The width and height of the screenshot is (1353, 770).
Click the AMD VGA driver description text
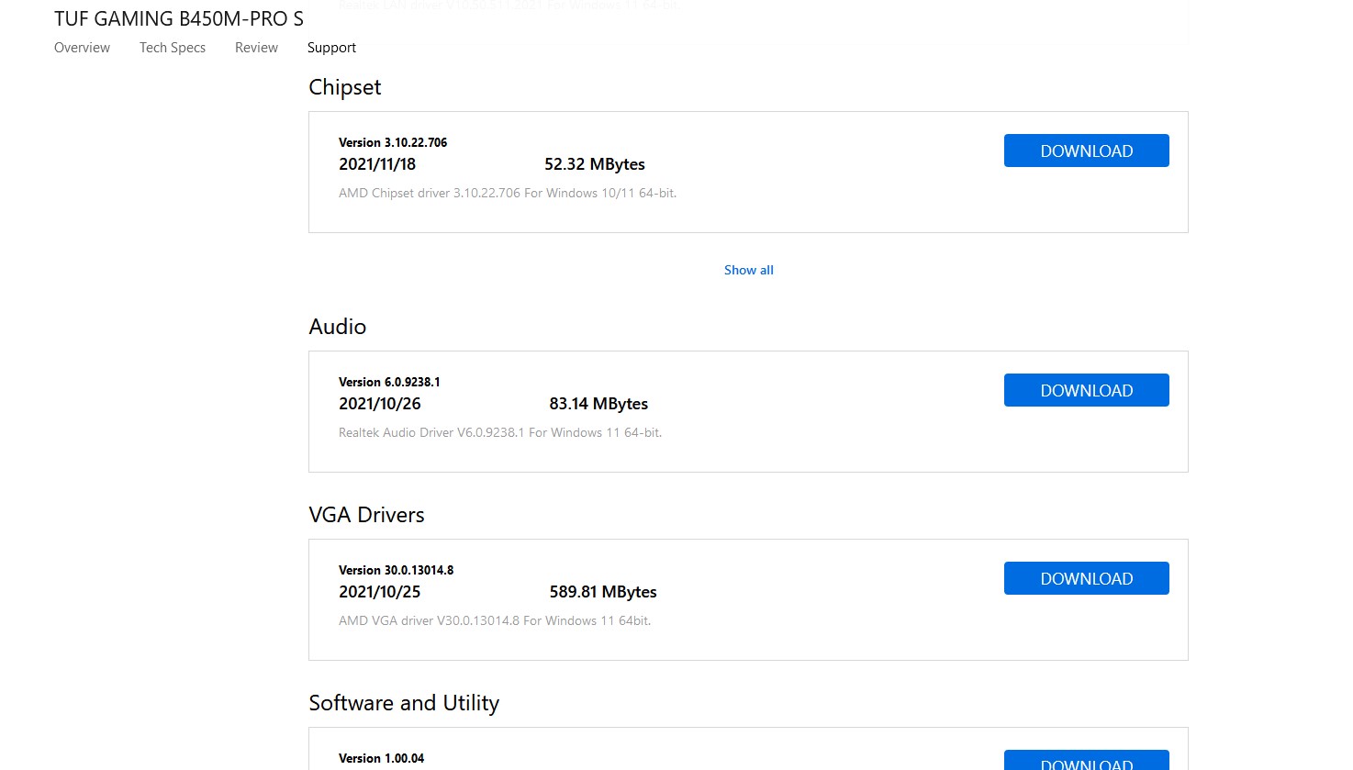[494, 620]
